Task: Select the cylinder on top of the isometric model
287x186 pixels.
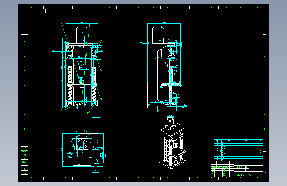Action: click(x=170, y=121)
